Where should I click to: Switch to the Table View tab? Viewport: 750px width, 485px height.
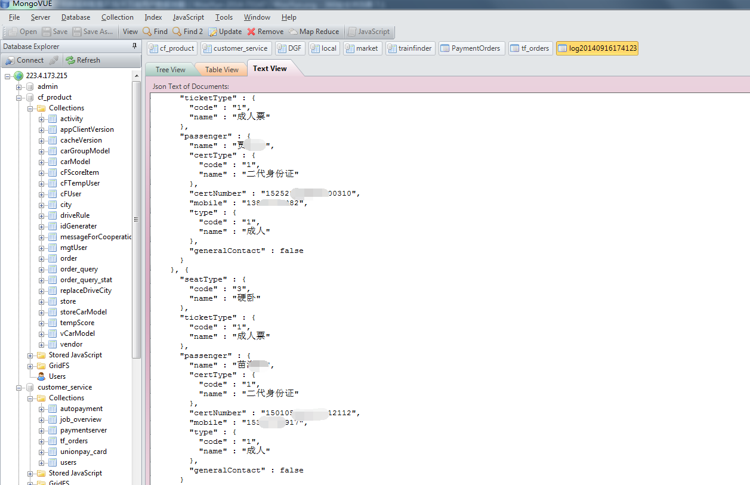[221, 70]
